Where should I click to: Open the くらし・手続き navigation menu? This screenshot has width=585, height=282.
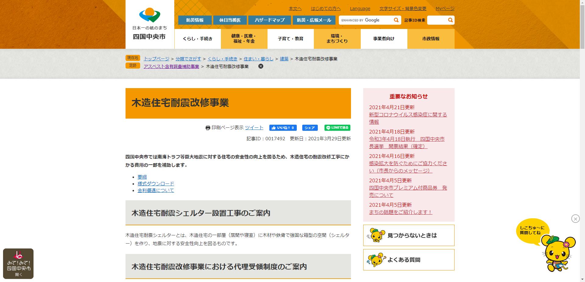click(x=197, y=39)
